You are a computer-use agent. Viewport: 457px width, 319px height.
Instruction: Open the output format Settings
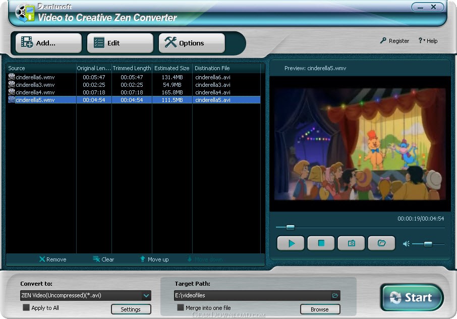coord(131,309)
